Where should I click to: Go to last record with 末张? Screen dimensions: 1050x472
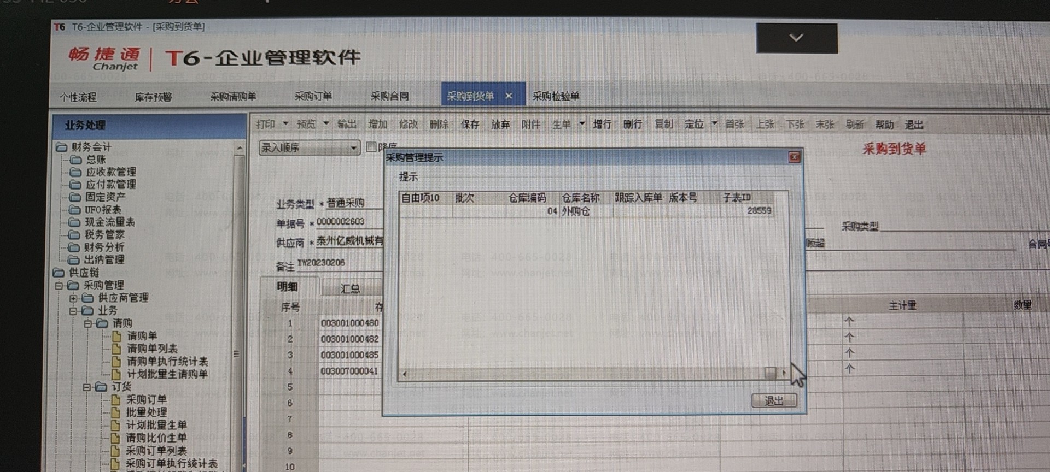pyautogui.click(x=825, y=125)
